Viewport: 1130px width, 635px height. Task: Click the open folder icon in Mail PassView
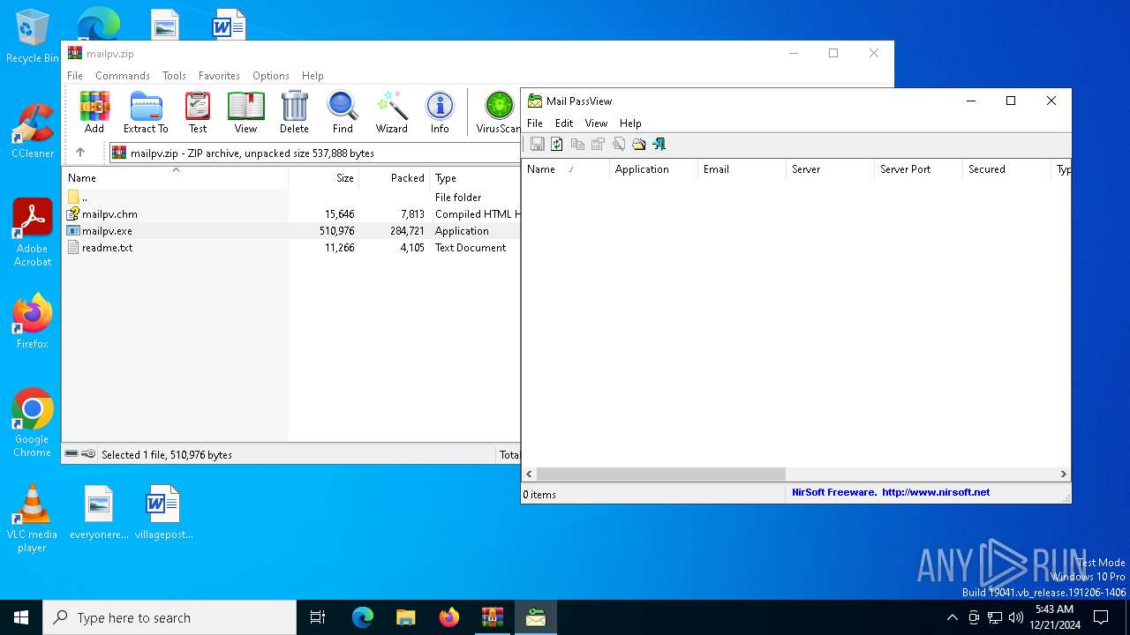pos(638,144)
